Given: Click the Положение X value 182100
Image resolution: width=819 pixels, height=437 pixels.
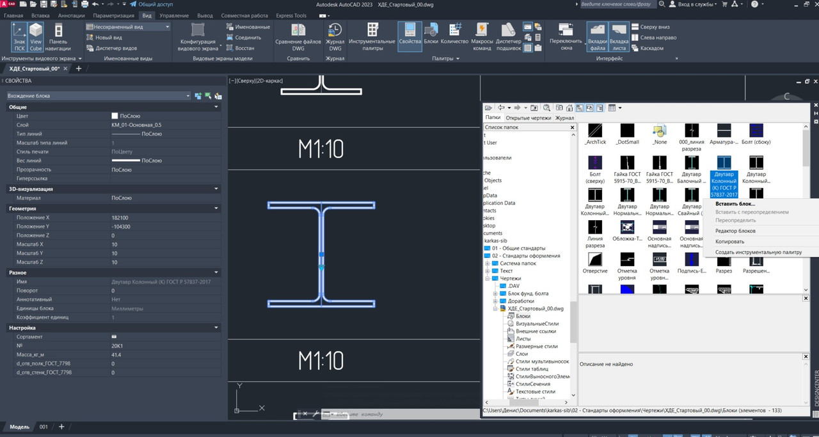Looking at the screenshot, I should click(120, 218).
